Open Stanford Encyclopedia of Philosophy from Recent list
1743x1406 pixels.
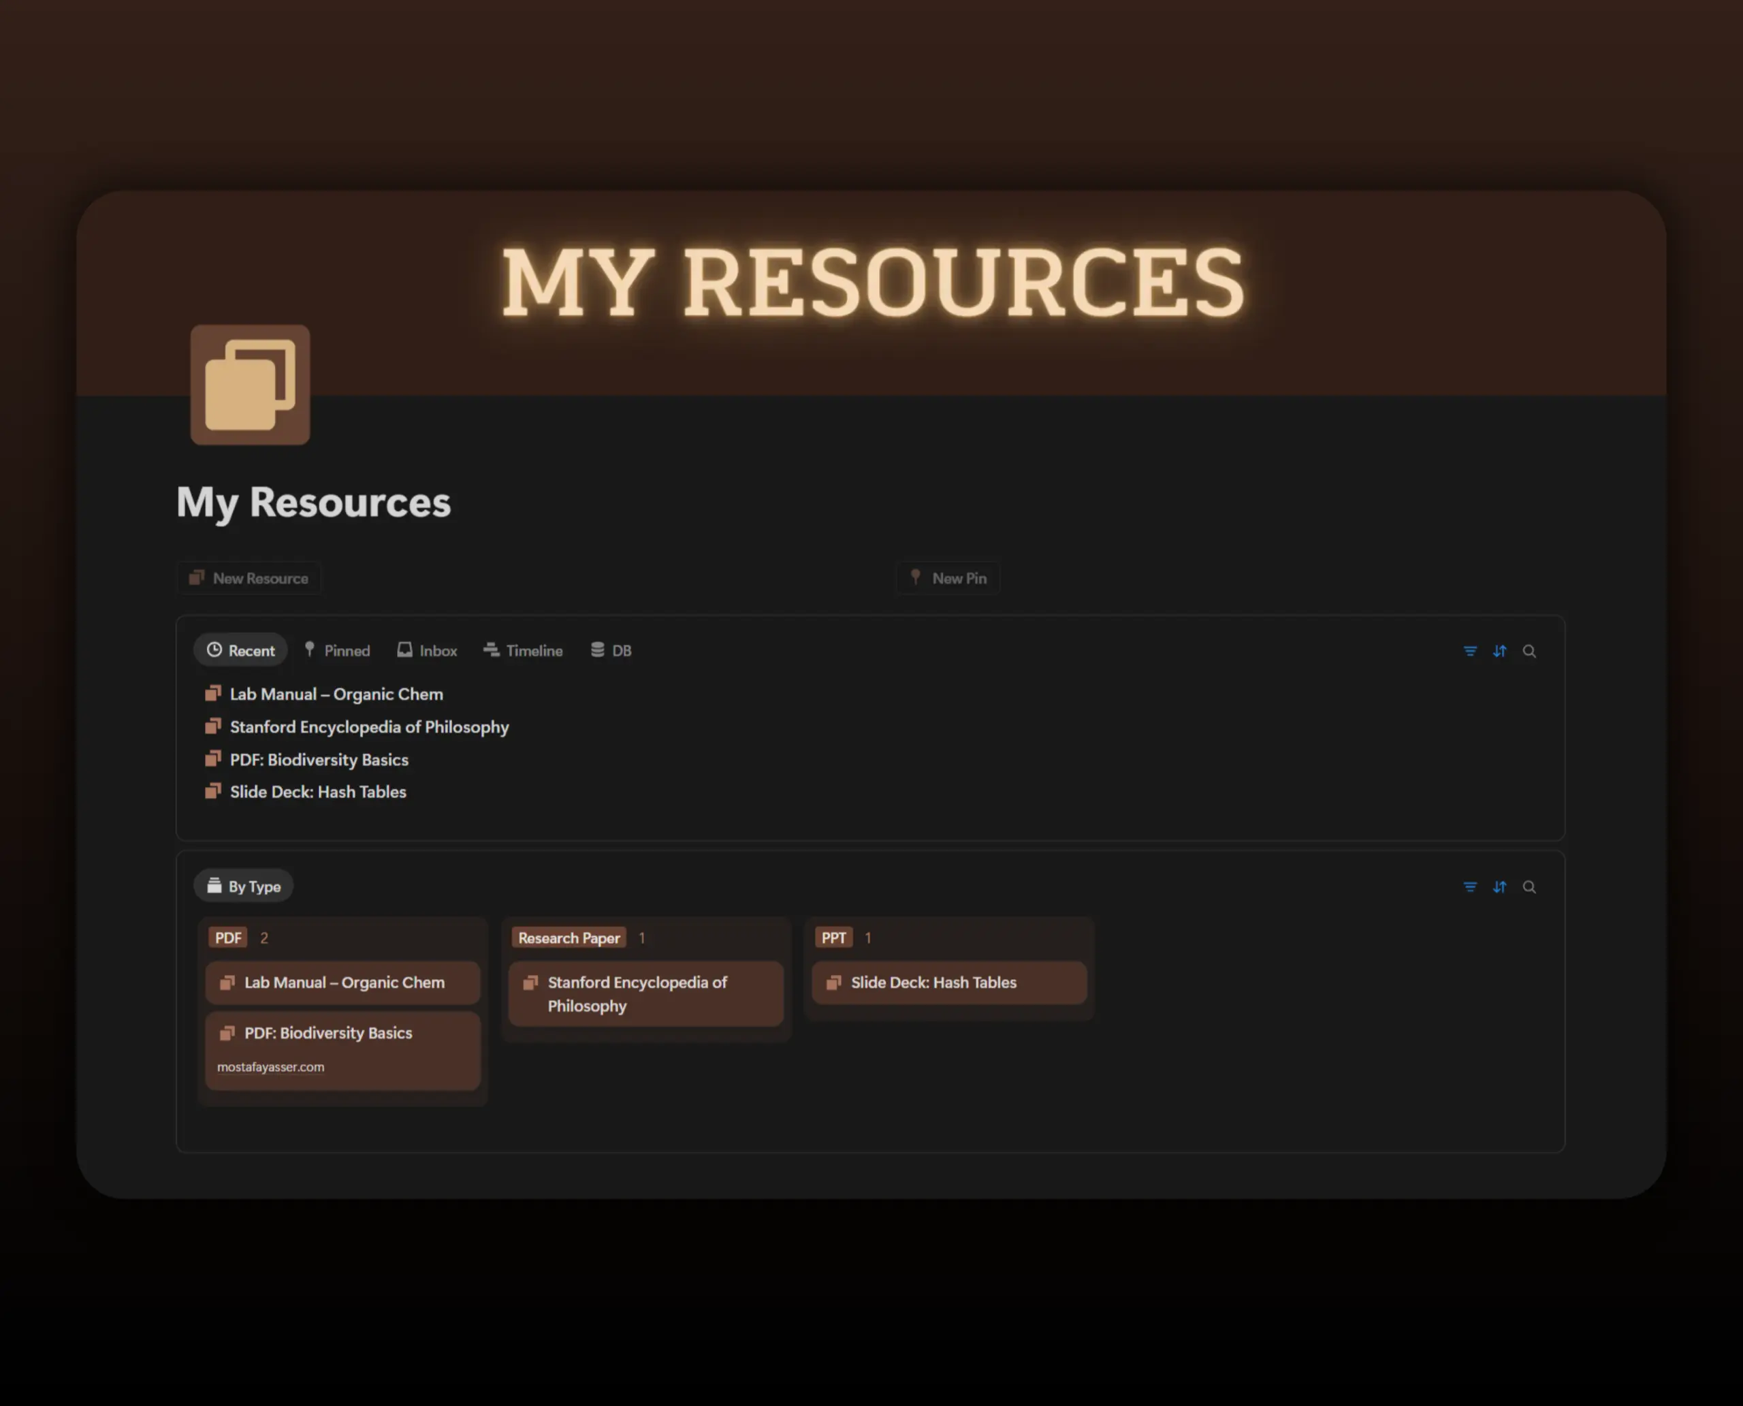click(x=368, y=726)
